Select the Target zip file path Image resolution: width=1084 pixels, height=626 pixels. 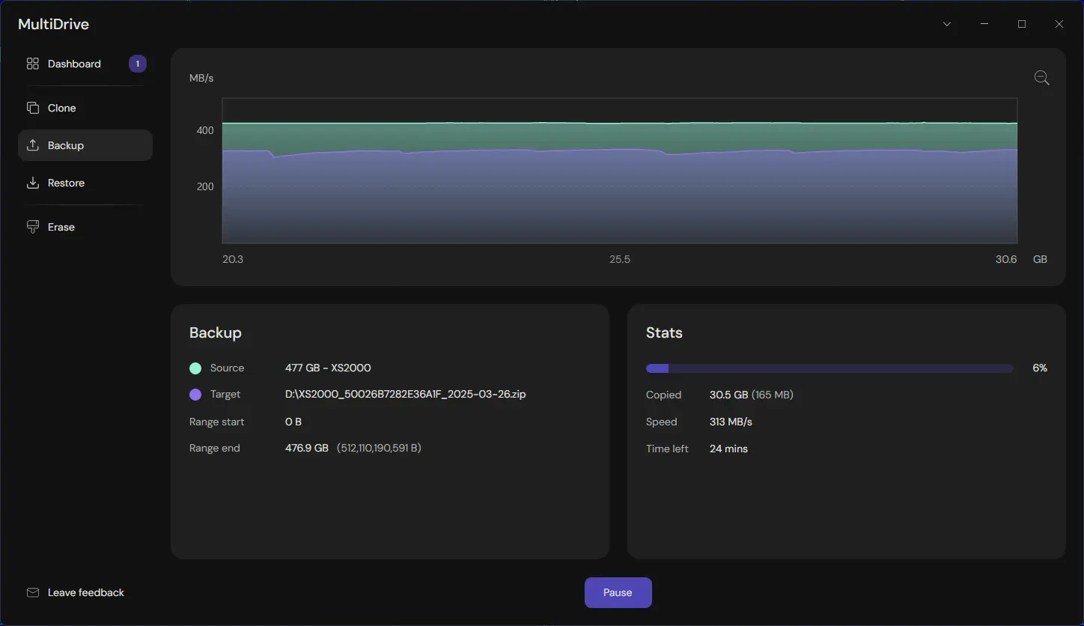point(405,395)
